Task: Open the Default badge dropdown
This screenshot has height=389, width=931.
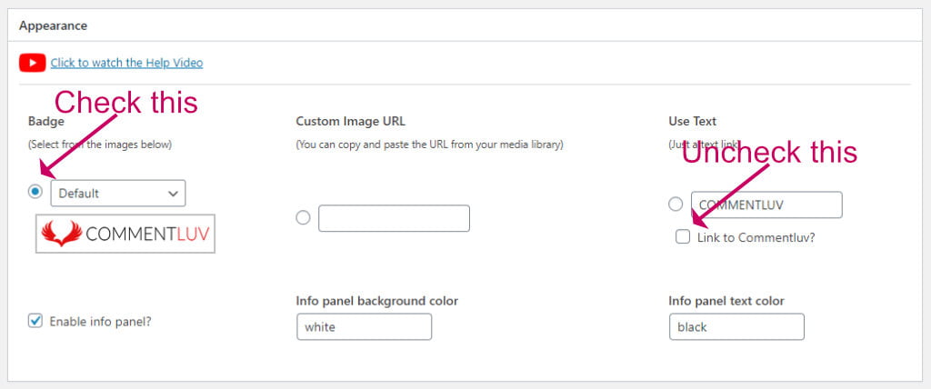Action: tap(118, 193)
